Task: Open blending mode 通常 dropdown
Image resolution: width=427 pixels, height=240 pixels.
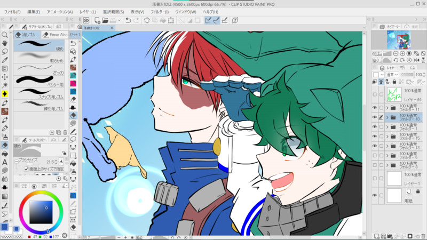Action: coord(392,75)
